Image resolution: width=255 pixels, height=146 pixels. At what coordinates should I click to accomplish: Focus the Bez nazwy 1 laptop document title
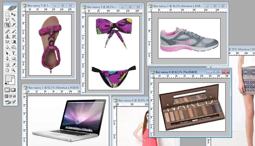[x=51, y=87]
